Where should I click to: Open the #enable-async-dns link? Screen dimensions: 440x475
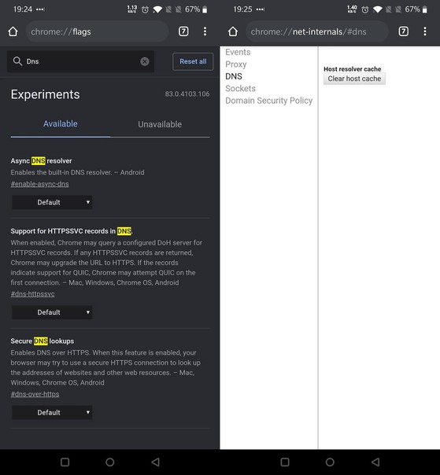(x=39, y=184)
